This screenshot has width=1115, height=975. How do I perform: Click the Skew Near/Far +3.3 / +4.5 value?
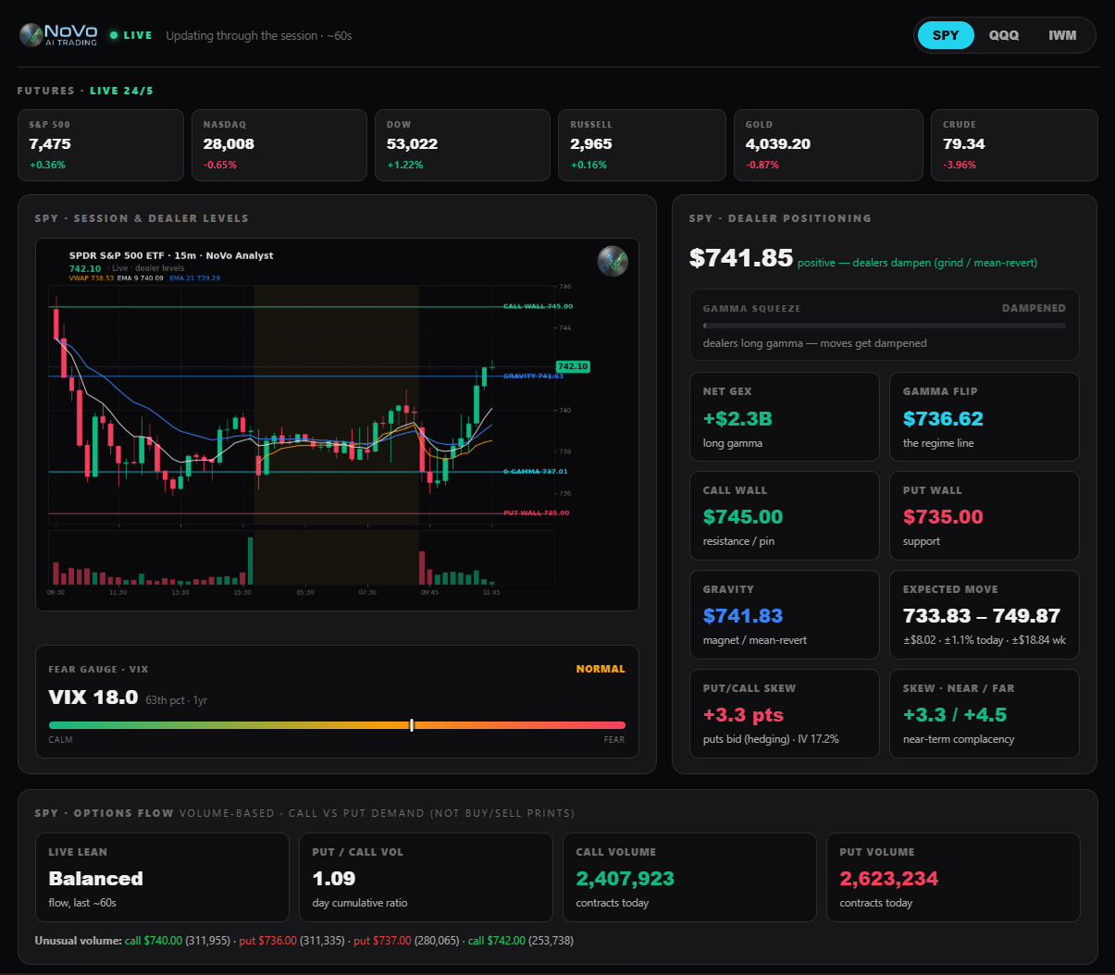coord(955,715)
